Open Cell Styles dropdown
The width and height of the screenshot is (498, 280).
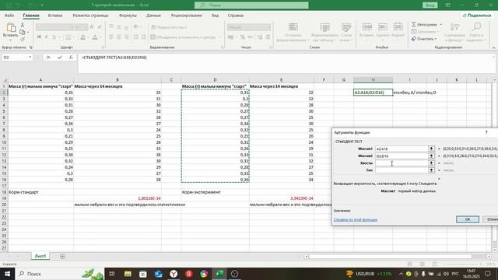[346, 33]
